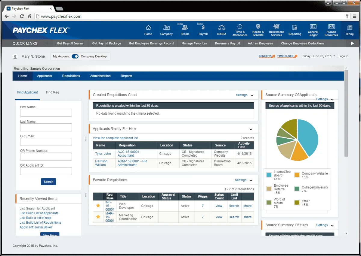Open the Applicants menu
This screenshot has width=361, height=256.
[45, 76]
